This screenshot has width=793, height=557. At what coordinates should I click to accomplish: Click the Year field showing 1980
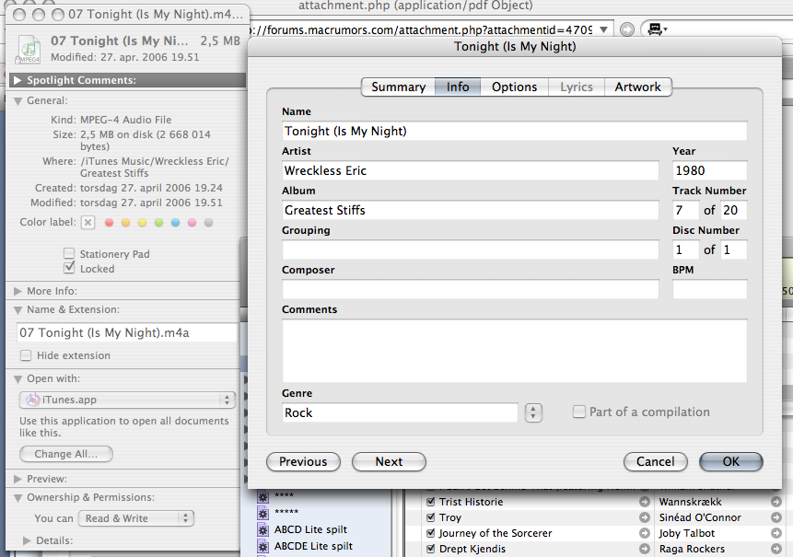pyautogui.click(x=709, y=170)
